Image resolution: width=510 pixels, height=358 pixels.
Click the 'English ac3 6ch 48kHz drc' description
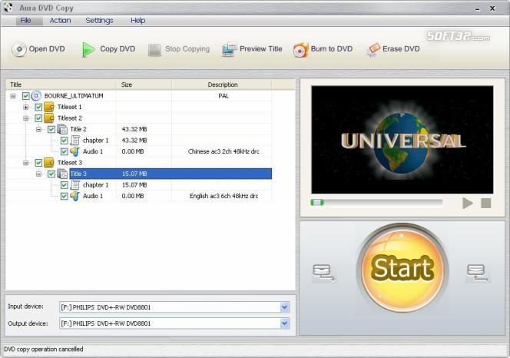[224, 196]
